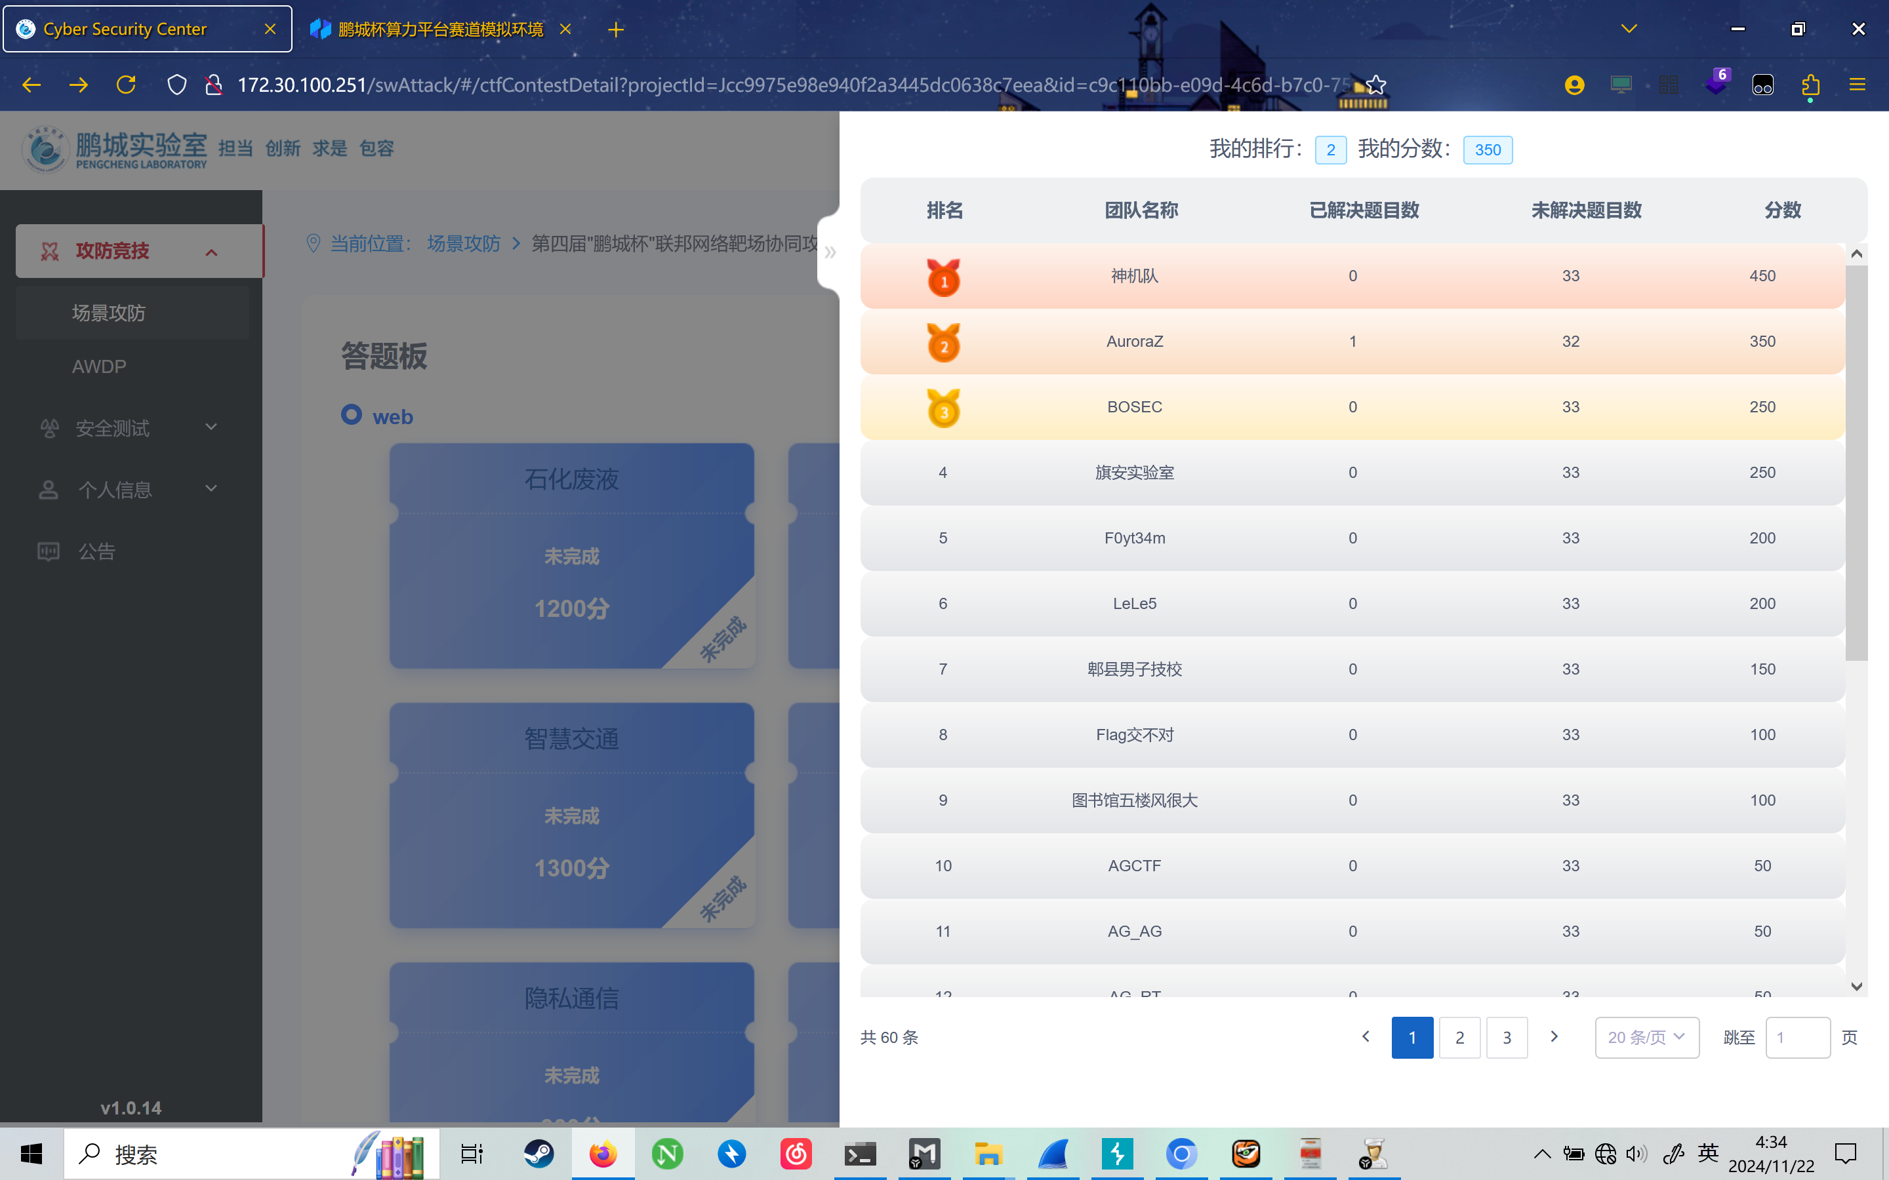The width and height of the screenshot is (1889, 1180).
Task: Open the Firefox hamburger application menu
Action: [x=1858, y=85]
